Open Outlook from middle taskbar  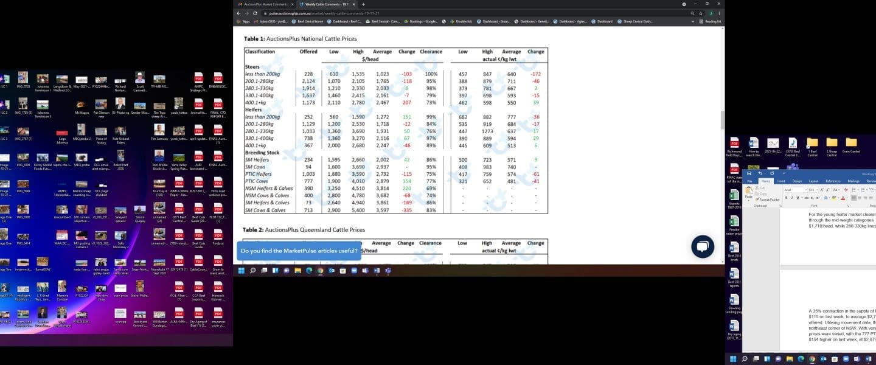tap(332, 270)
